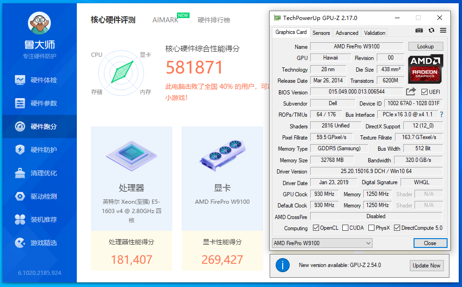Image resolution: width=462 pixels, height=287 pixels.
Task: Click the blue info icon in update notice
Action: [283, 265]
